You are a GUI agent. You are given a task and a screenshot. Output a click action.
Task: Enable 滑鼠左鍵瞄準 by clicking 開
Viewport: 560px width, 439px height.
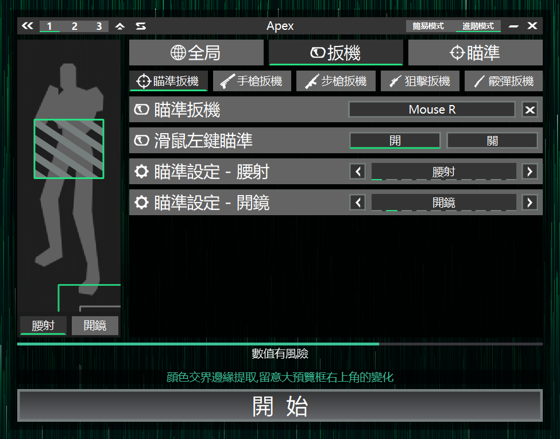[x=395, y=140]
